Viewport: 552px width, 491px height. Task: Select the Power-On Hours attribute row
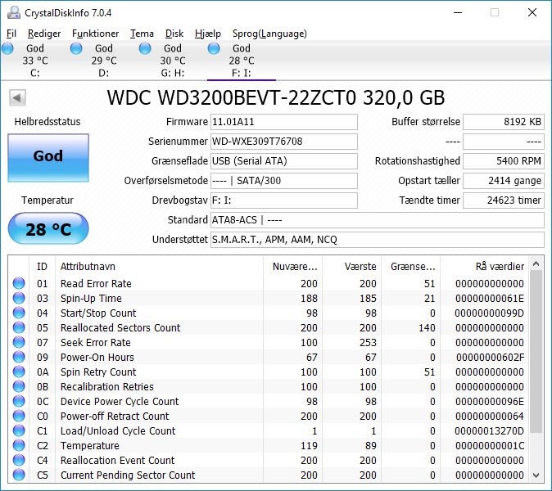click(x=270, y=357)
